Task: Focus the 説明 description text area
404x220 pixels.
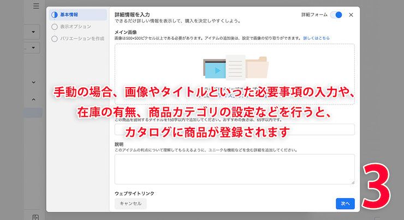Action: click(x=234, y=169)
